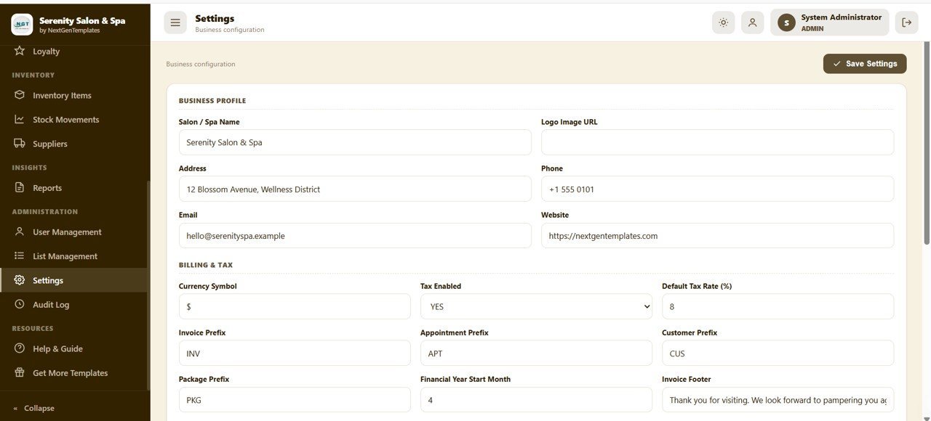Viewport: 931px width, 421px height.
Task: Click the BUSINESS PROFILE heading
Action: (212, 101)
